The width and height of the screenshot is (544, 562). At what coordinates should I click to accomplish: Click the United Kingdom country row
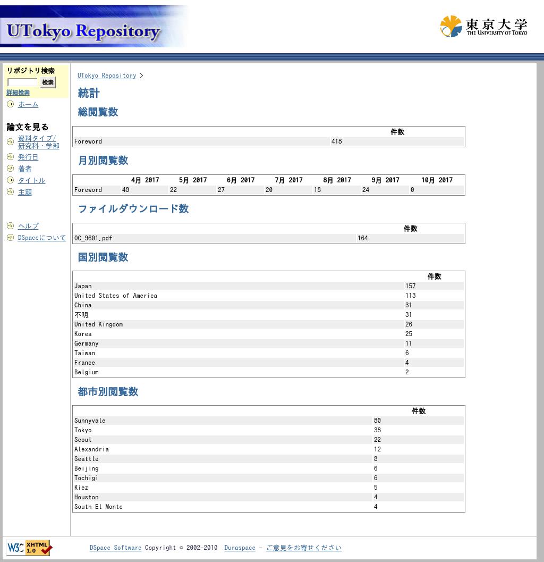pyautogui.click(x=269, y=324)
